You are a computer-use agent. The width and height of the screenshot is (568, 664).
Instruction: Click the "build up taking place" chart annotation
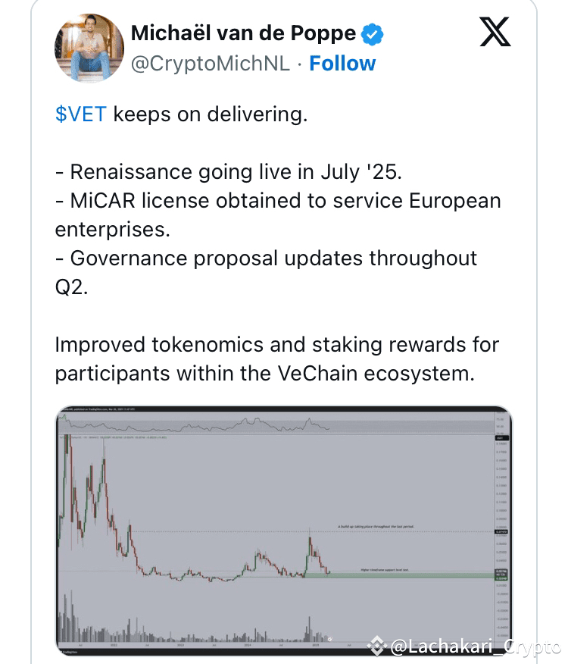pos(376,525)
